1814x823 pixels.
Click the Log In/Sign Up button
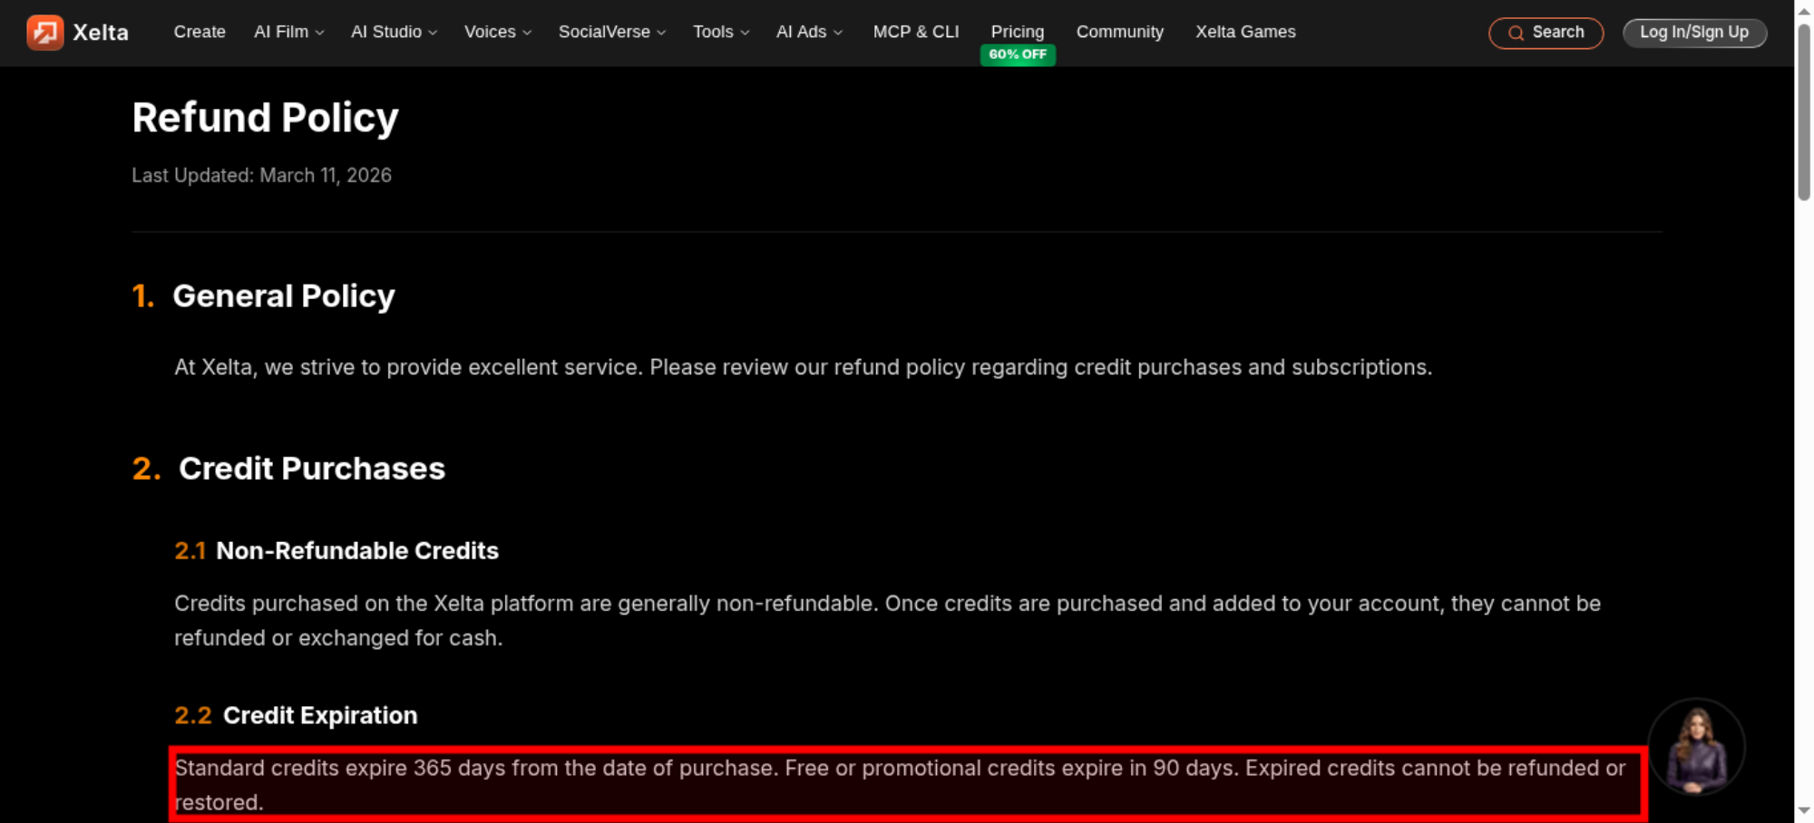click(x=1694, y=33)
